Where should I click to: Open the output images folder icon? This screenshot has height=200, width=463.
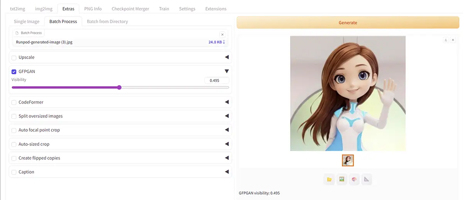coord(329,179)
